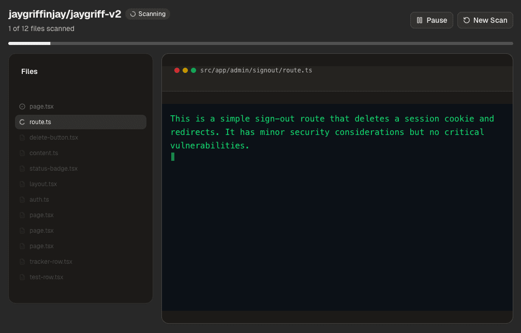Click the jaygriffinjay/jaygriff-v2 repository title
The image size is (521, 333).
[65, 14]
